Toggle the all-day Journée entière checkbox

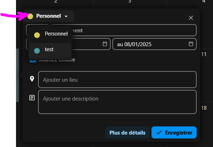[33, 61]
